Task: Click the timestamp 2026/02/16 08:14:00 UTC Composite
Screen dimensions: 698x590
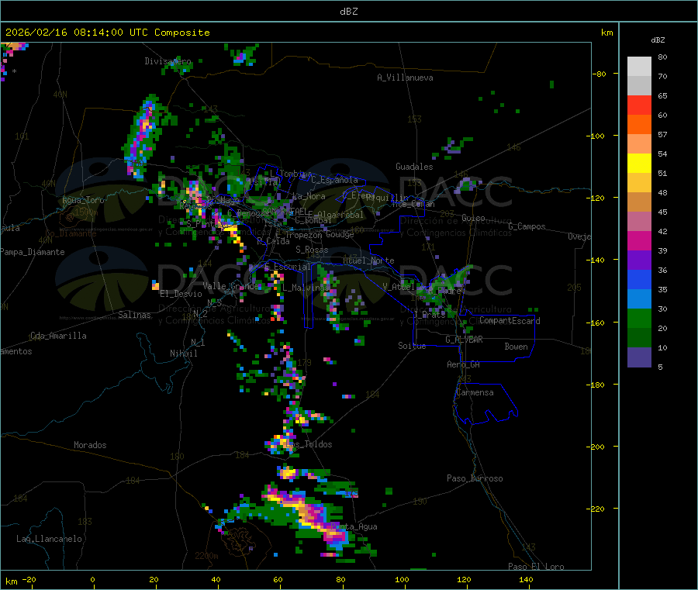Action: [x=107, y=33]
